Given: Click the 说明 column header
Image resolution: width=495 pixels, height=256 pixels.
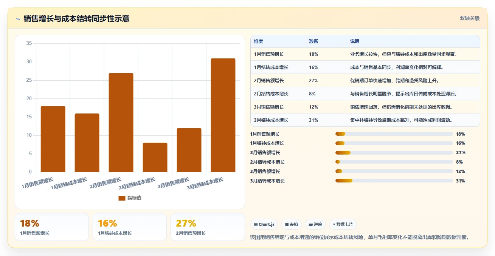Looking at the screenshot, I should coord(355,41).
